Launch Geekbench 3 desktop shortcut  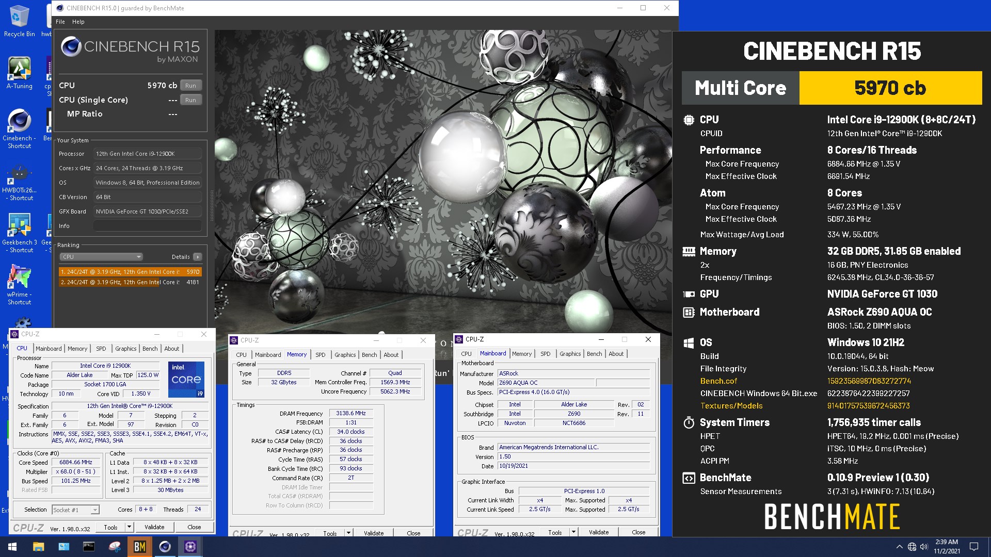point(19,233)
